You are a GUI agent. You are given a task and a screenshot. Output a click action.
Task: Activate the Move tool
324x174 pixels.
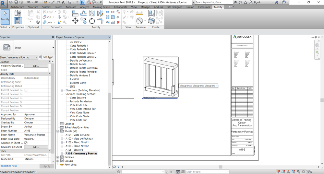click(75, 21)
